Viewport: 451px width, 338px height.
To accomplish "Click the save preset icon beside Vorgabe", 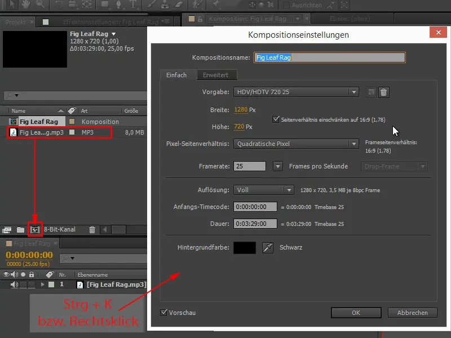I will click(x=372, y=92).
